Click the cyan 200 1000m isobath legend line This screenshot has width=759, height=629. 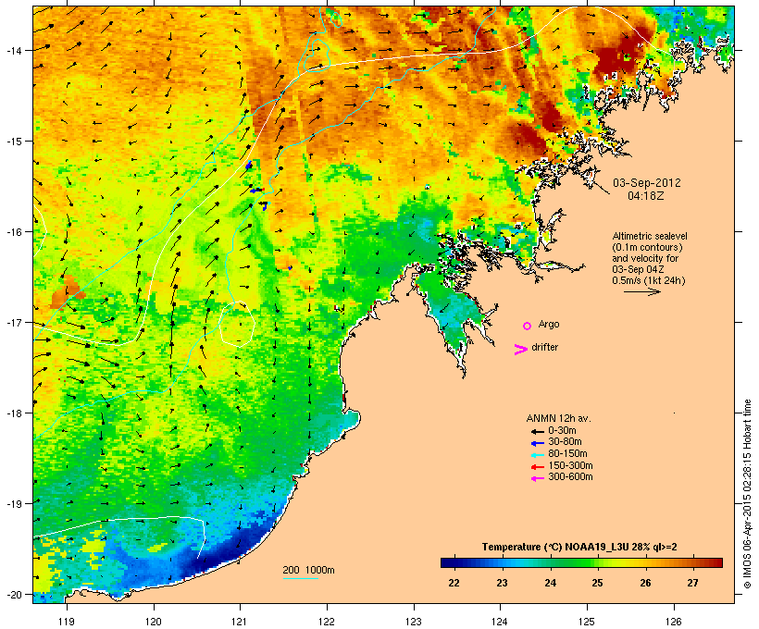300,578
